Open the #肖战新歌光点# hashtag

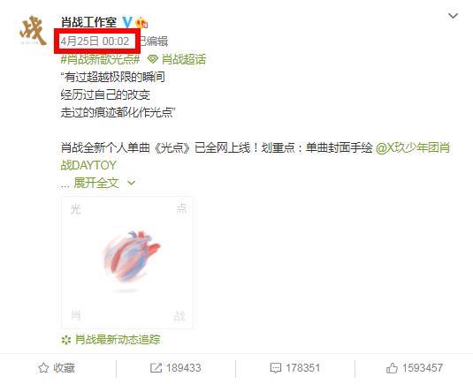point(101,59)
